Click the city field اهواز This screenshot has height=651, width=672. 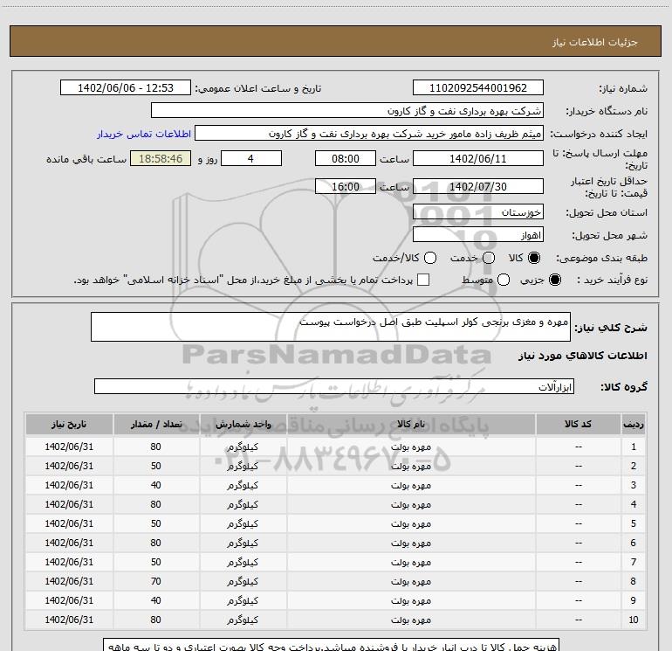pyautogui.click(x=478, y=235)
